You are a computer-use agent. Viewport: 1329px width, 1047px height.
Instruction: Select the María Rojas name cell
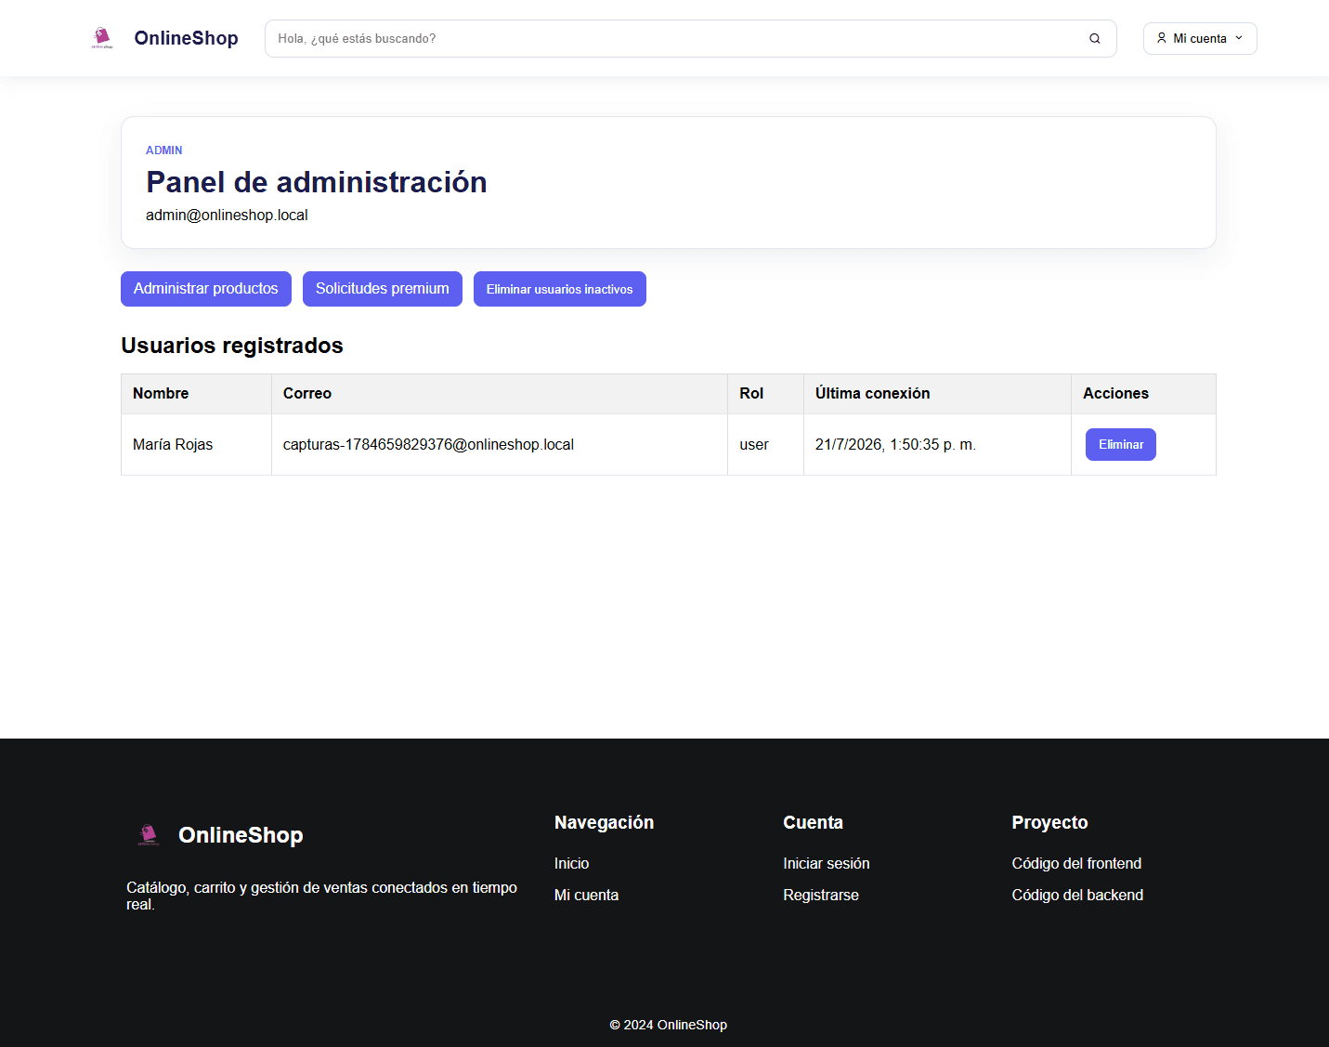196,445
